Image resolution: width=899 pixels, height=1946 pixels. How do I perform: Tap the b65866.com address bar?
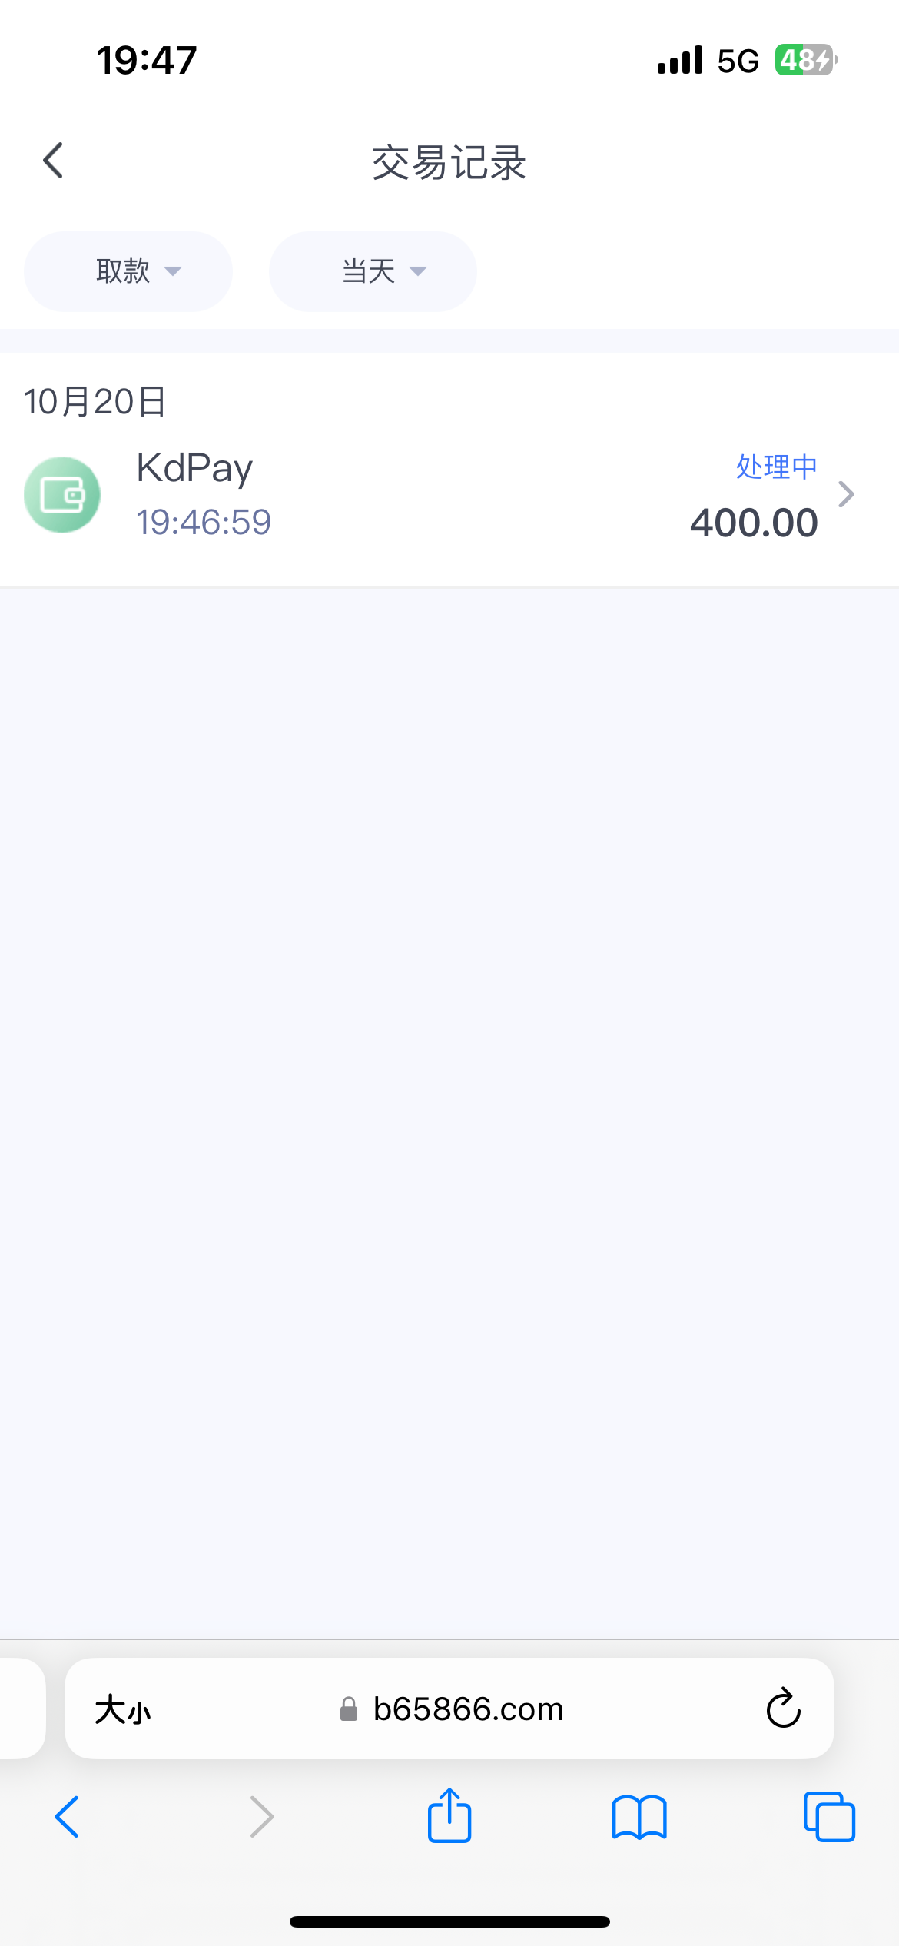point(468,1709)
